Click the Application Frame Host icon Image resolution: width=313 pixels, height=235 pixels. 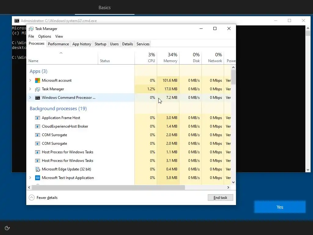click(x=38, y=118)
